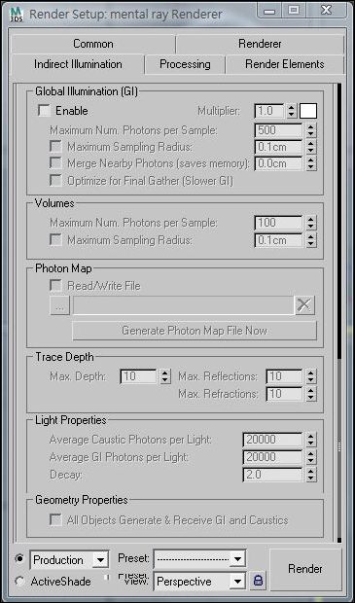Toggle All Objects Generate & Receive GI checkbox
355x603 pixels.
point(56,520)
